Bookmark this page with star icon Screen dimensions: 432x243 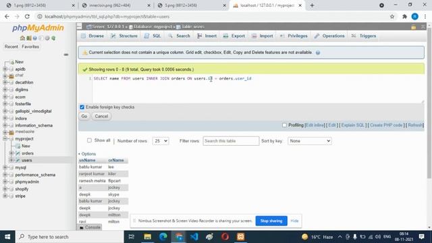[392, 16]
